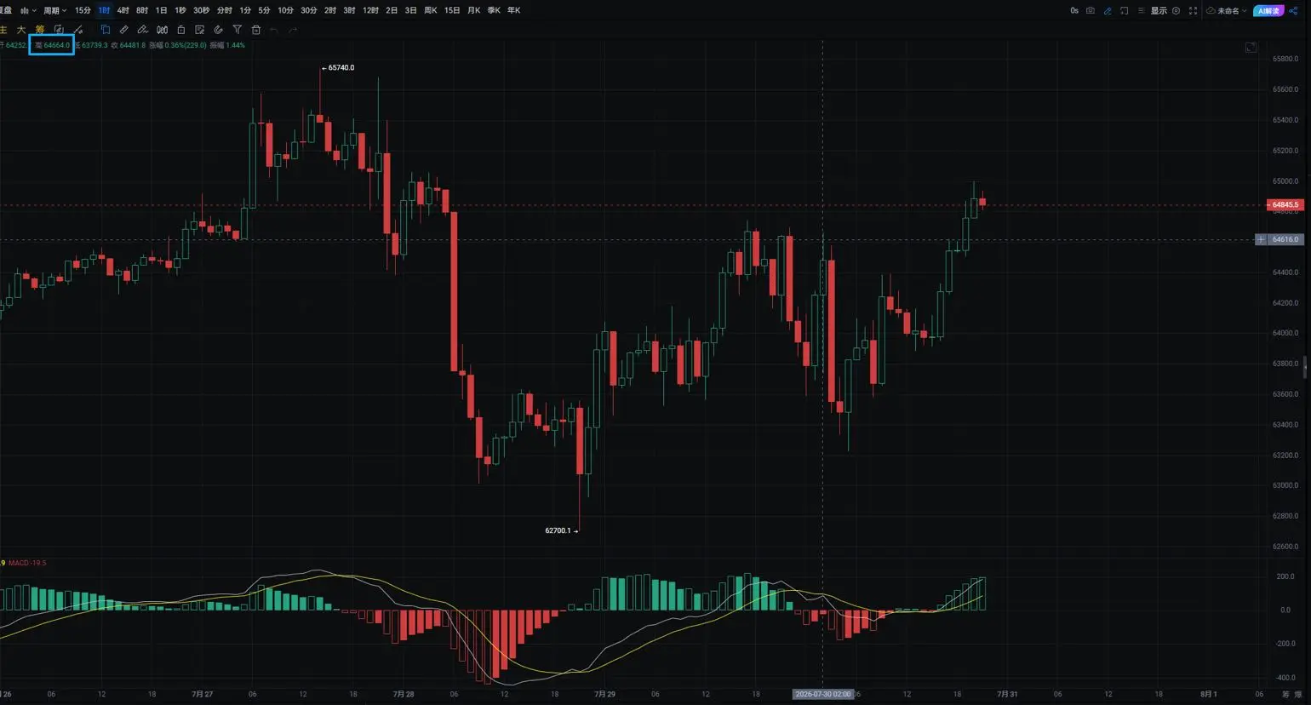Click the 65740.0 high price marker
The width and height of the screenshot is (1311, 705).
(x=338, y=68)
